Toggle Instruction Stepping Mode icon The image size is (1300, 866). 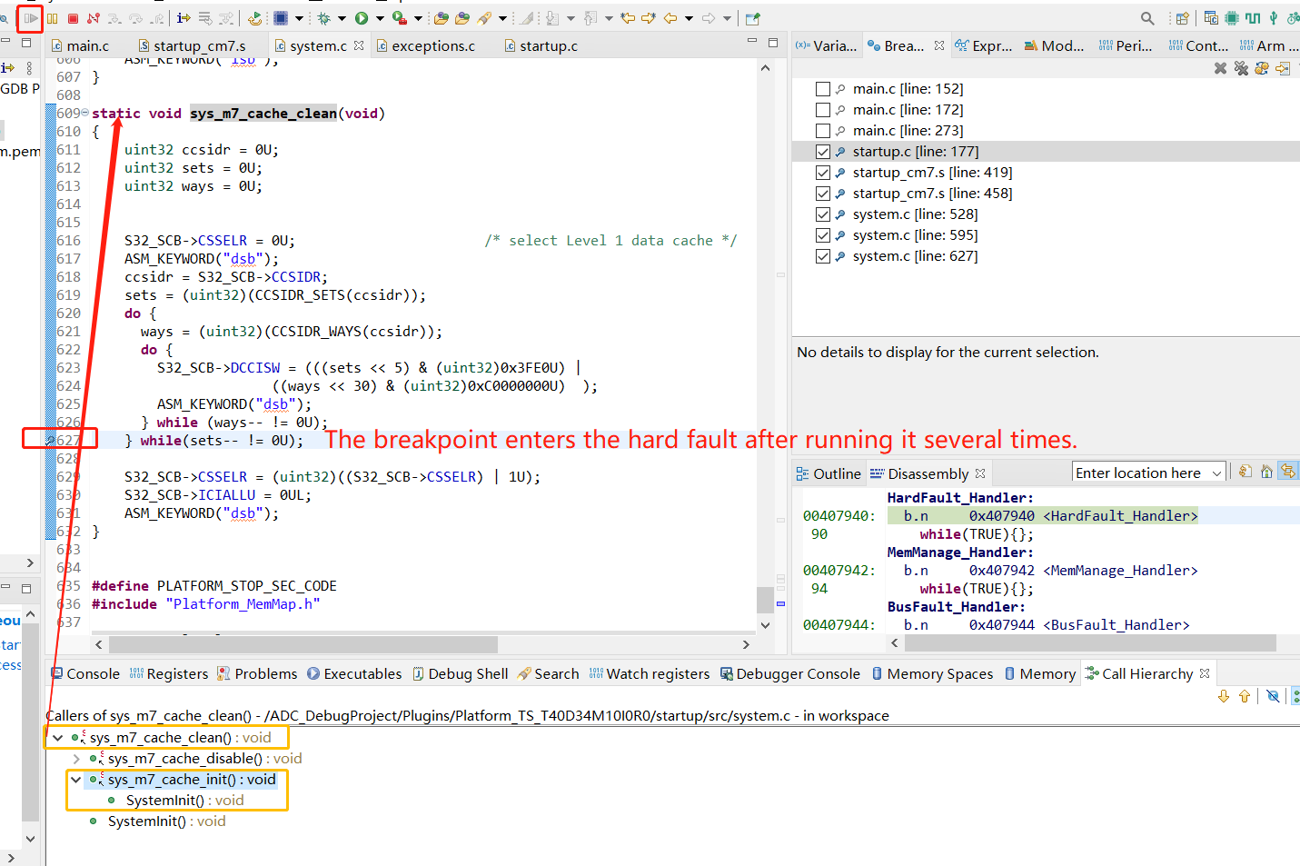(184, 18)
